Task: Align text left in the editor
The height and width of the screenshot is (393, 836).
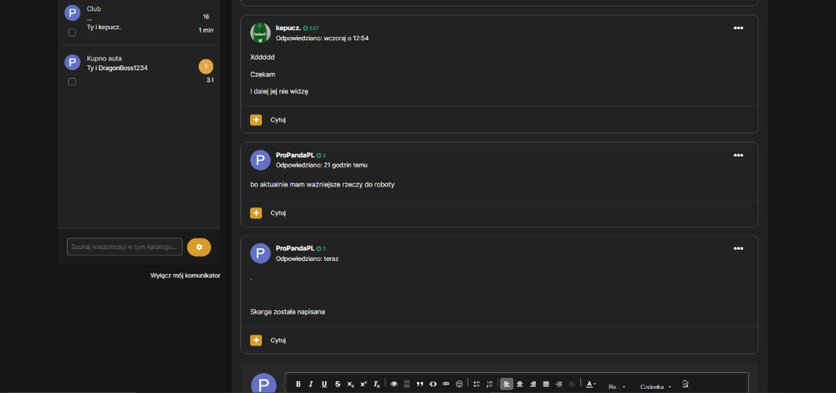Action: 507,384
